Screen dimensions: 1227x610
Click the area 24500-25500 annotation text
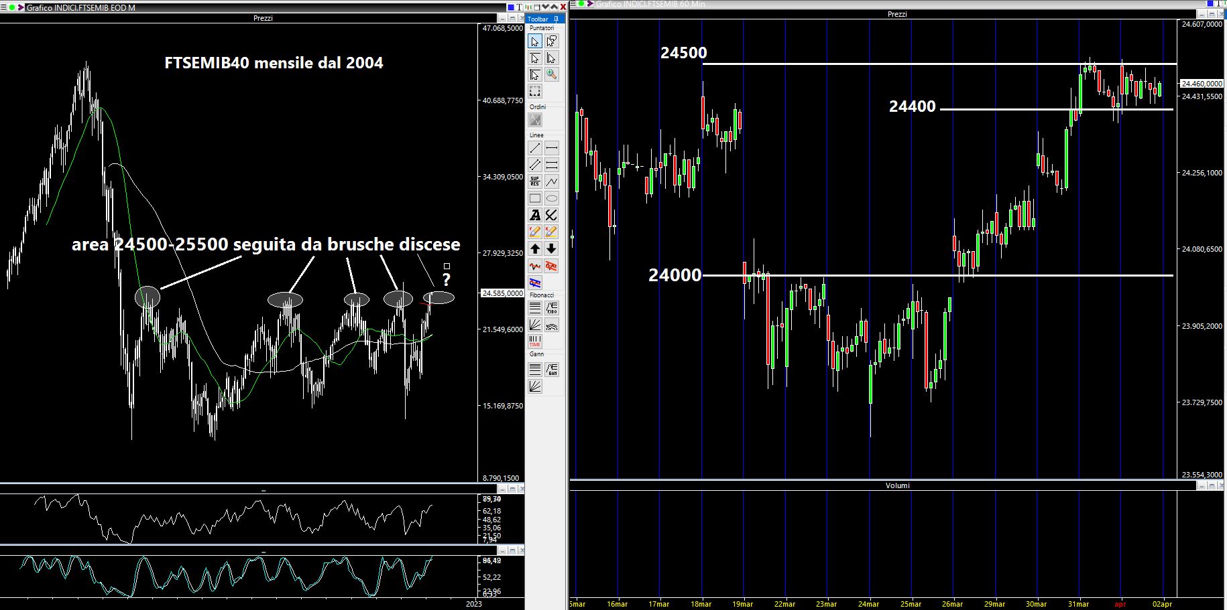point(266,244)
